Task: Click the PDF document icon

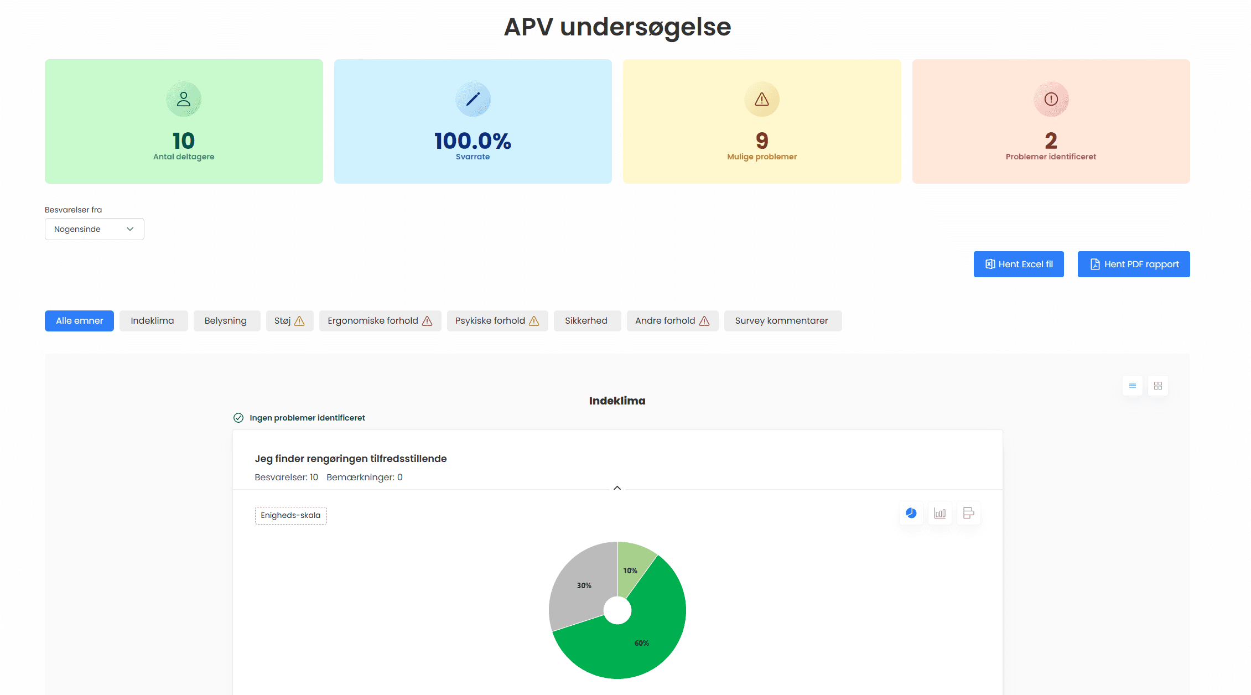Action: click(x=1095, y=264)
